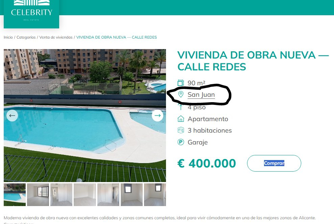Click the San Juan location link
The image size is (334, 224).
pos(201,94)
